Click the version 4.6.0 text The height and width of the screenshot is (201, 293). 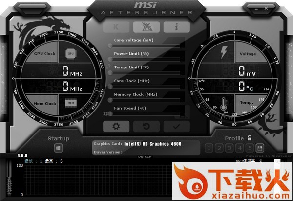22,156
